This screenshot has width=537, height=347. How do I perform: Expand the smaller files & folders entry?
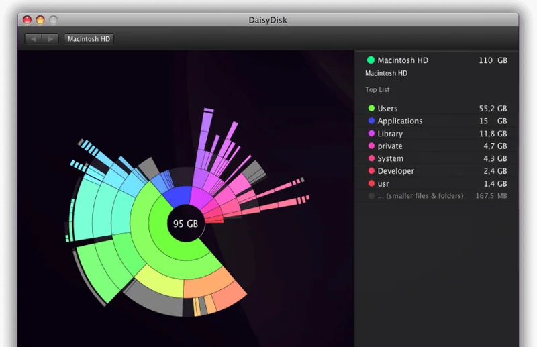point(420,196)
